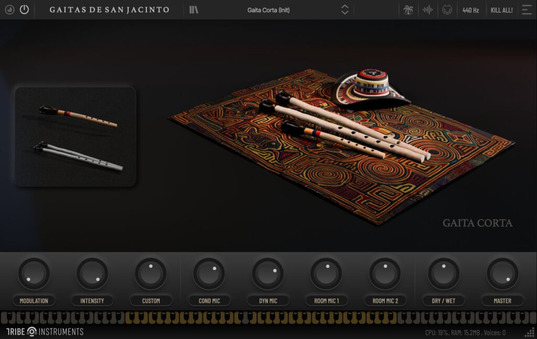This screenshot has width=537, height=339.
Task: Click the GAITA CORTA instrument title
Action: click(477, 223)
